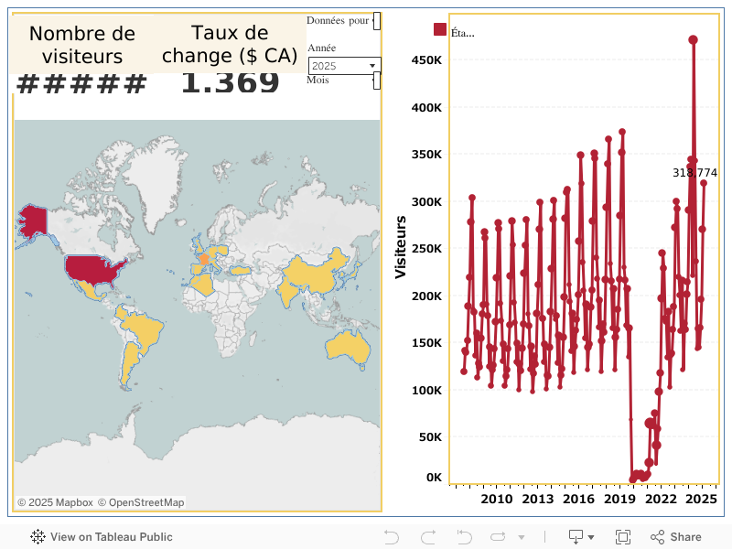Click the Année dropdown arrow

372,66
